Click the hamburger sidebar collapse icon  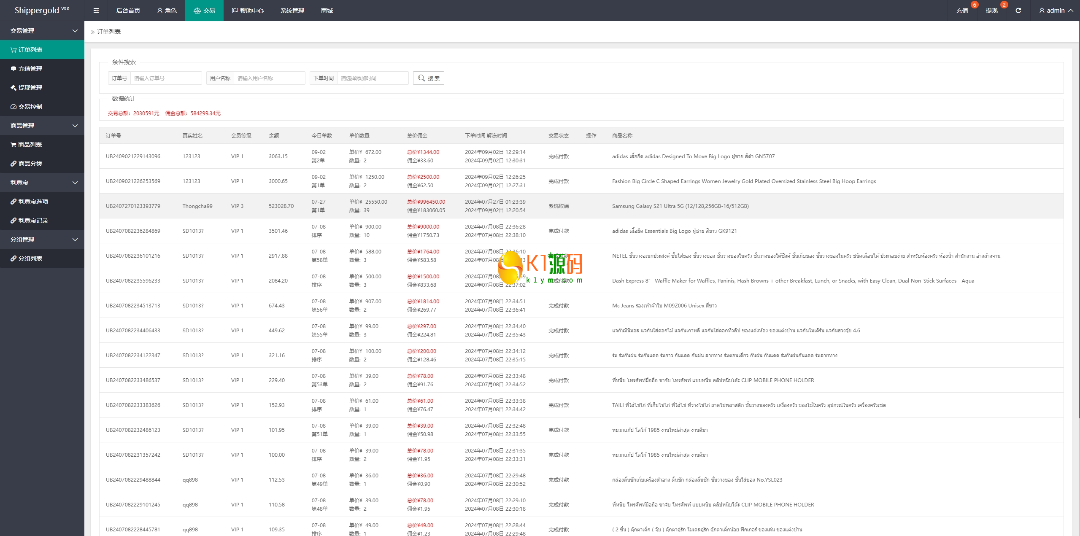(96, 11)
